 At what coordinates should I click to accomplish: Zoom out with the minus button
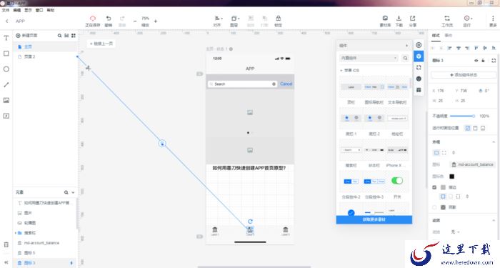click(x=135, y=21)
